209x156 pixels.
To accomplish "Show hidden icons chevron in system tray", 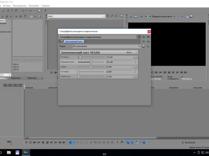I will click(194, 153).
